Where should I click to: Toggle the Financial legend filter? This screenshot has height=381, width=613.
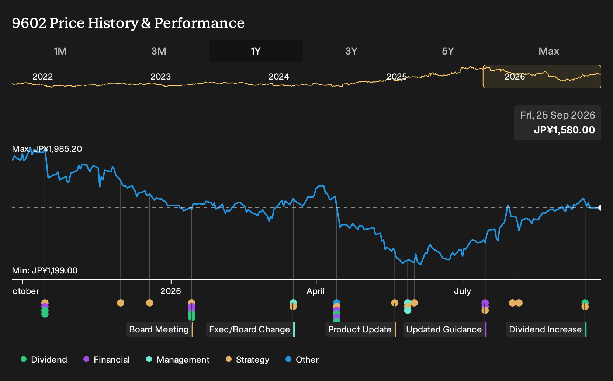pyautogui.click(x=107, y=360)
